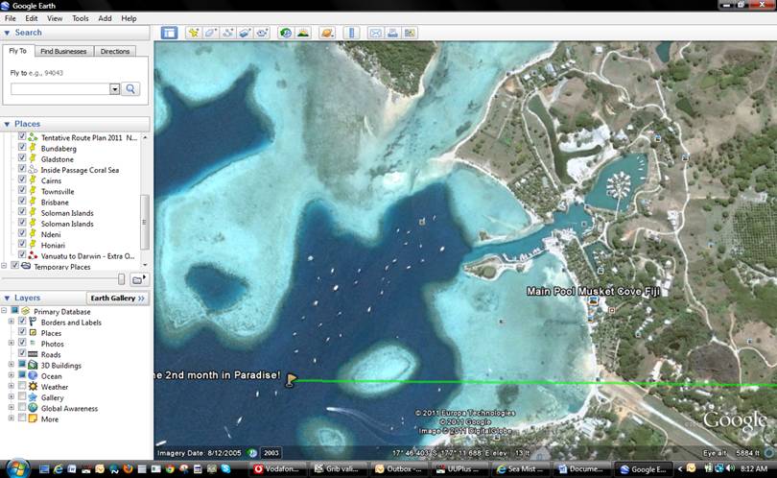Click the Add Image Overlay icon
This screenshot has height=478, width=777.
tap(245, 34)
